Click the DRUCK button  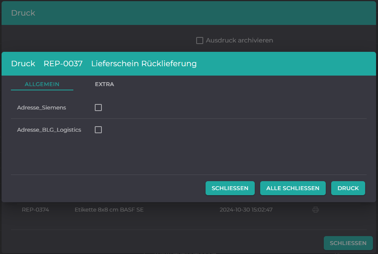[x=348, y=188]
